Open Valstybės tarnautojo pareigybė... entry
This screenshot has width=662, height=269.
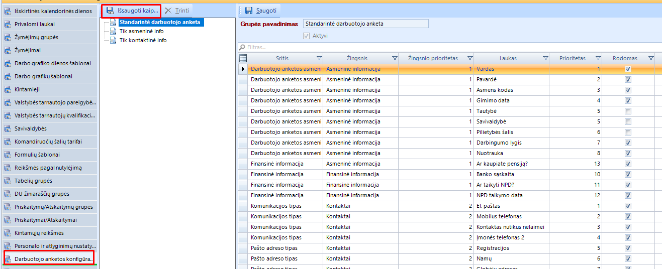(49, 102)
